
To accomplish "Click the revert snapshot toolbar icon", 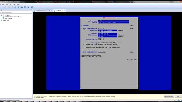I will (x=12, y=7).
